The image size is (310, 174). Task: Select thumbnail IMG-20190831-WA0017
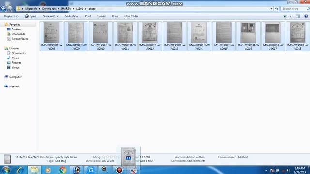(x=273, y=36)
